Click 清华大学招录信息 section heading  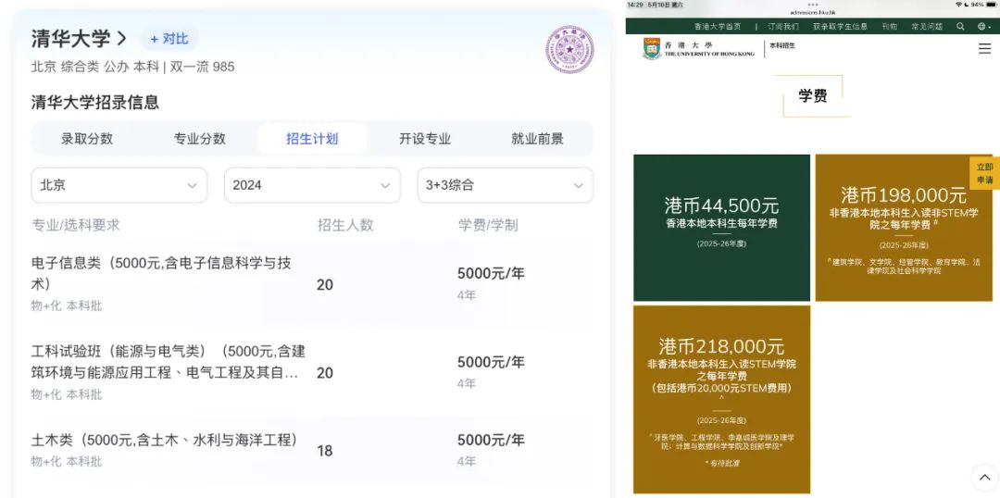(x=95, y=102)
